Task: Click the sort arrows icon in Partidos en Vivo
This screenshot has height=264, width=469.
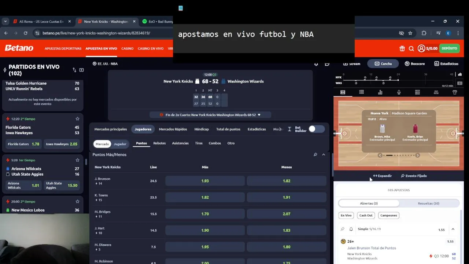Action: [74, 70]
